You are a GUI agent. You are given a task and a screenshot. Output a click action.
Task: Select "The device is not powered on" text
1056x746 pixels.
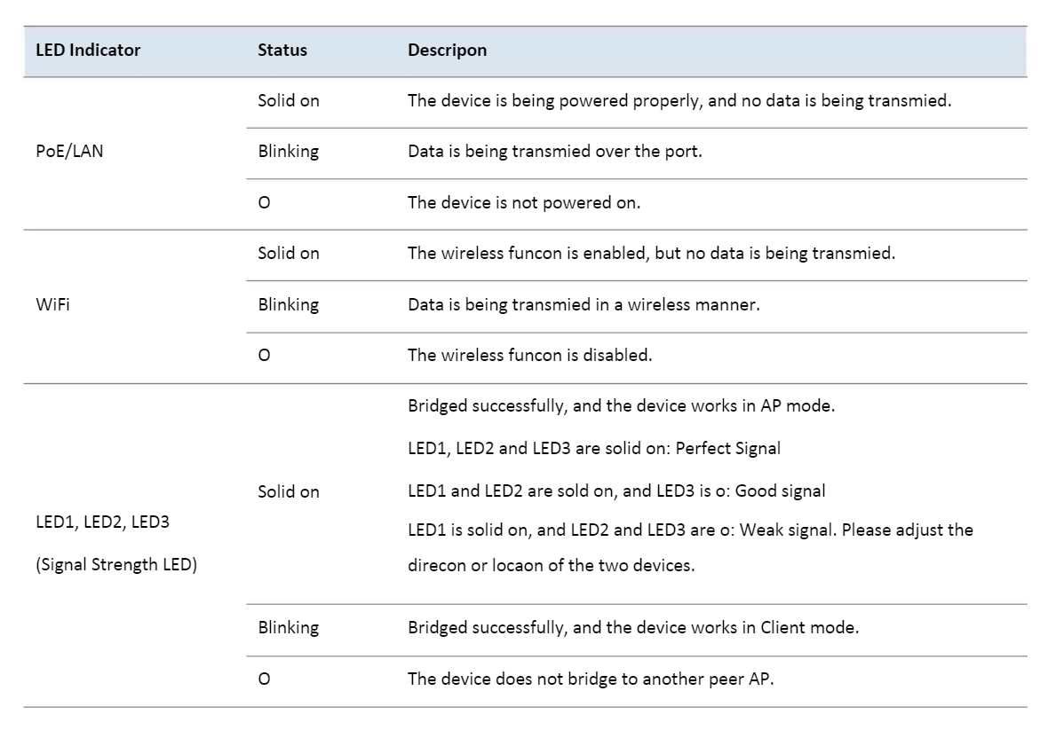coord(523,202)
